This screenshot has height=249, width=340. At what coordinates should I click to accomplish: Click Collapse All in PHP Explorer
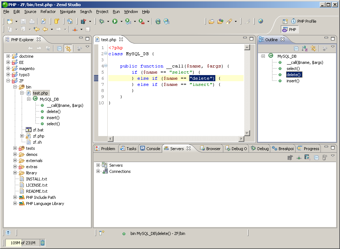(59, 48)
